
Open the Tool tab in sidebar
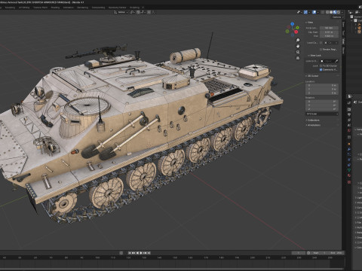pyautogui.click(x=343, y=32)
